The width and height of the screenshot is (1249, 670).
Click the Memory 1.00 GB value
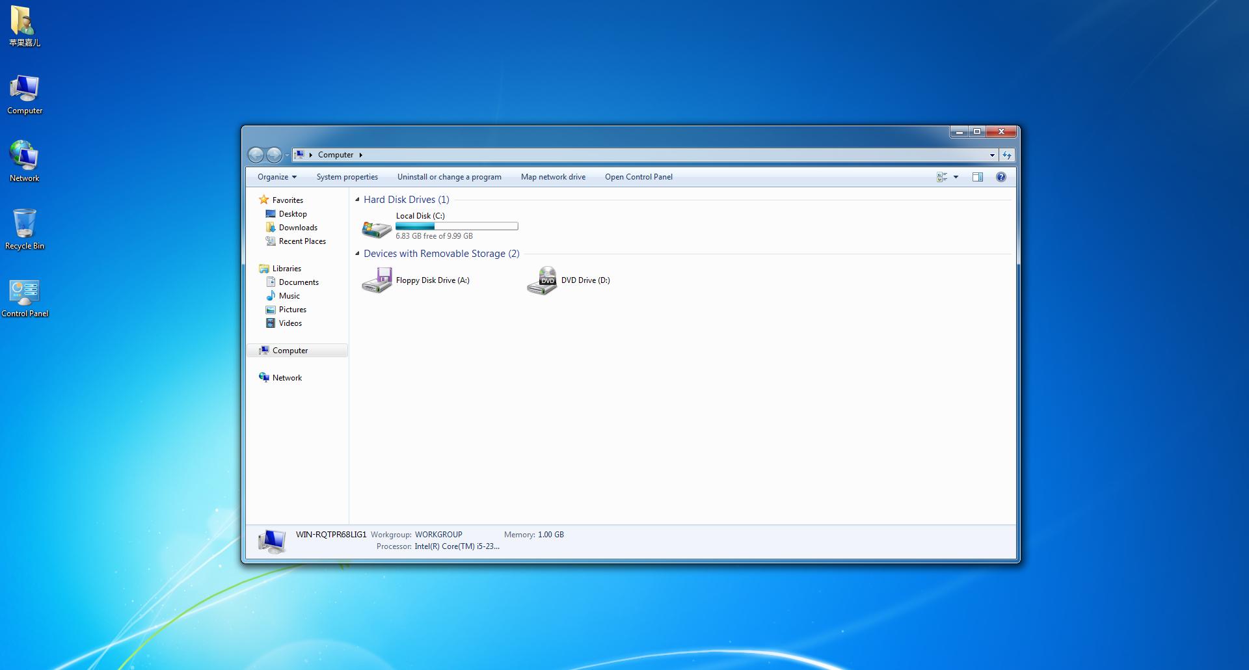(x=551, y=535)
